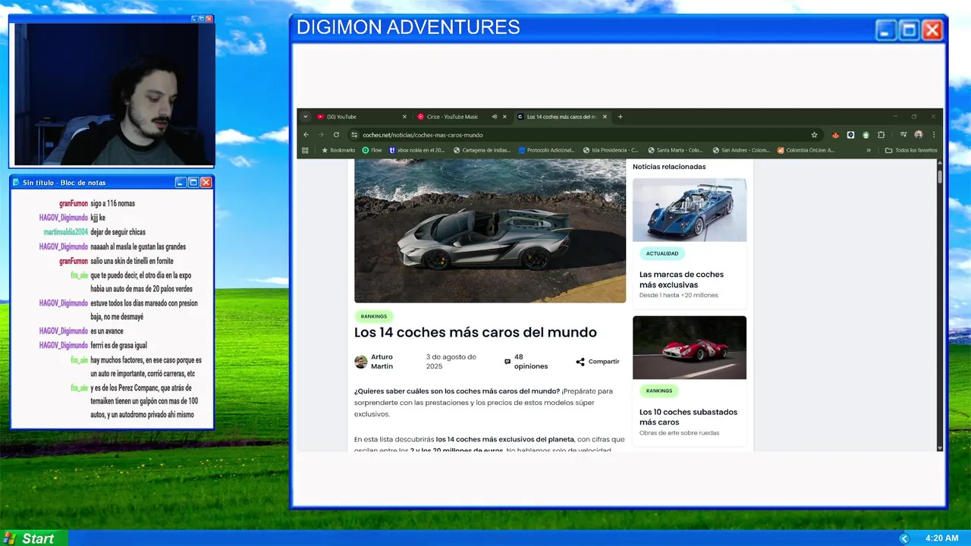Open the Isla Providencia bookmark
This screenshot has height=546, width=971.
611,150
